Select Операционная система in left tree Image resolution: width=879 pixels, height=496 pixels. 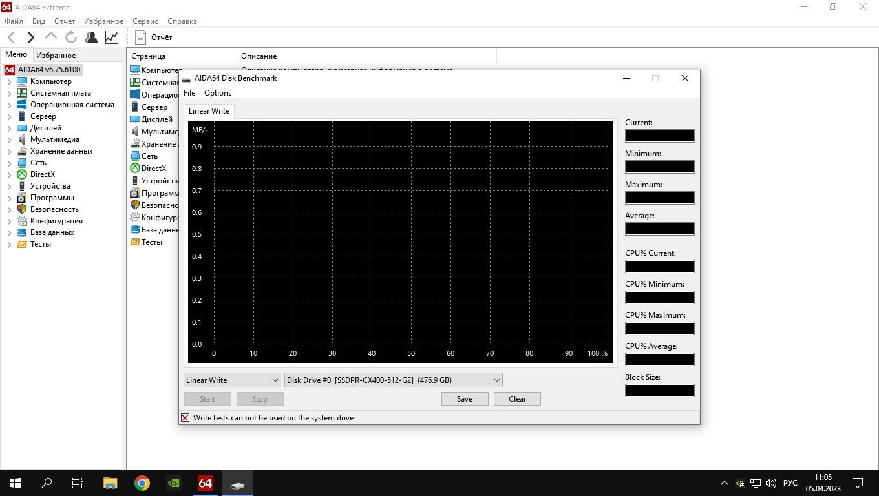(x=72, y=105)
